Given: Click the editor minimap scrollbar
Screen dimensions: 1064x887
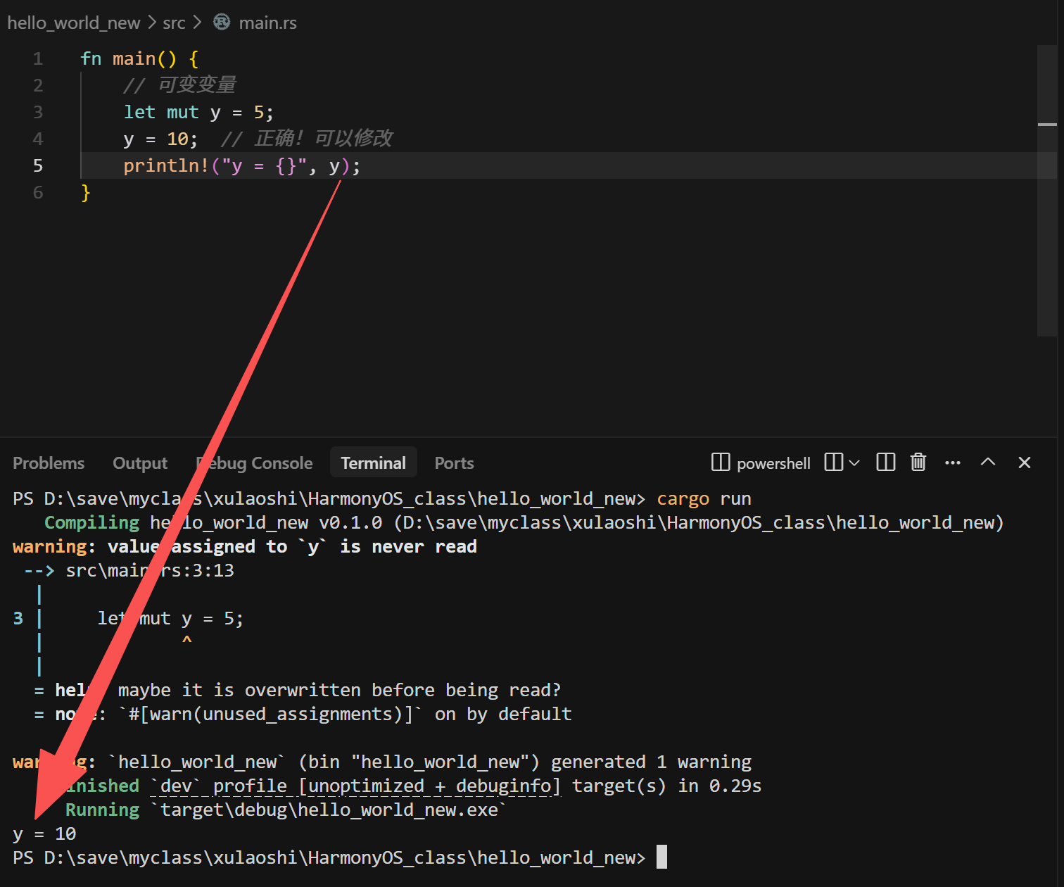Looking at the screenshot, I should 1047,190.
